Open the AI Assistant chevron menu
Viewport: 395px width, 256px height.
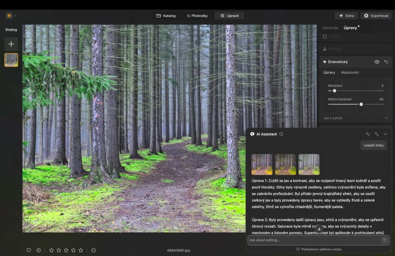tap(385, 134)
